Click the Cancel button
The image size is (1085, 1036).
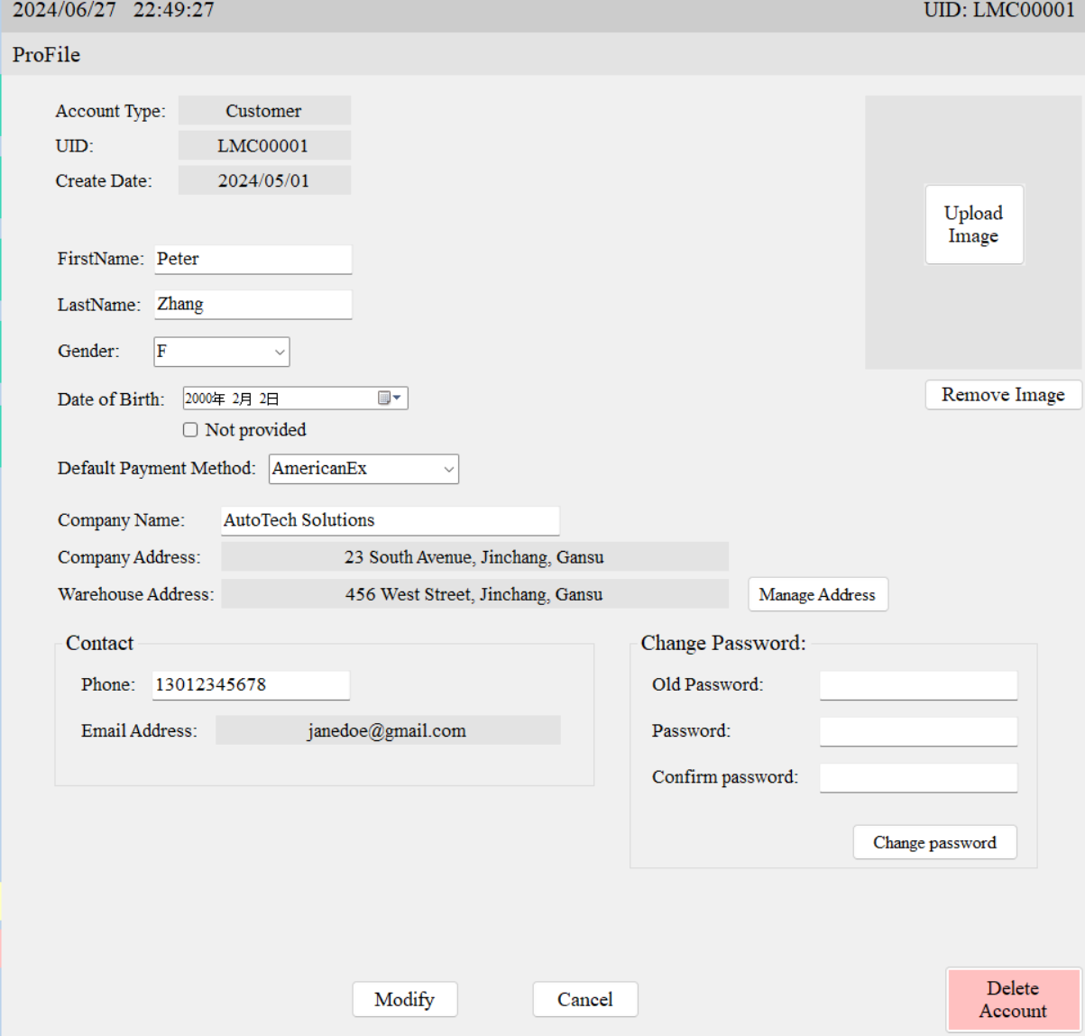584,999
